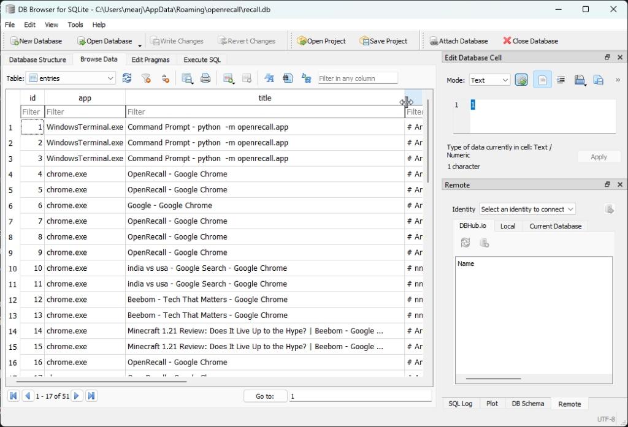Viewport: 628px width, 427px height.
Task: Toggle word wrap in the cell editor
Action: pyautogui.click(x=542, y=80)
